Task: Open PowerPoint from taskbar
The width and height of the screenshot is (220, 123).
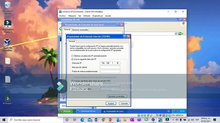Action: point(111,120)
